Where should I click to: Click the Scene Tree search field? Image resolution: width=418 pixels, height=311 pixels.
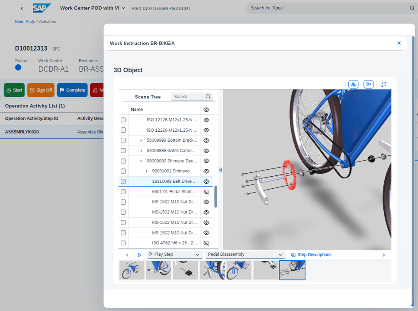click(x=187, y=97)
